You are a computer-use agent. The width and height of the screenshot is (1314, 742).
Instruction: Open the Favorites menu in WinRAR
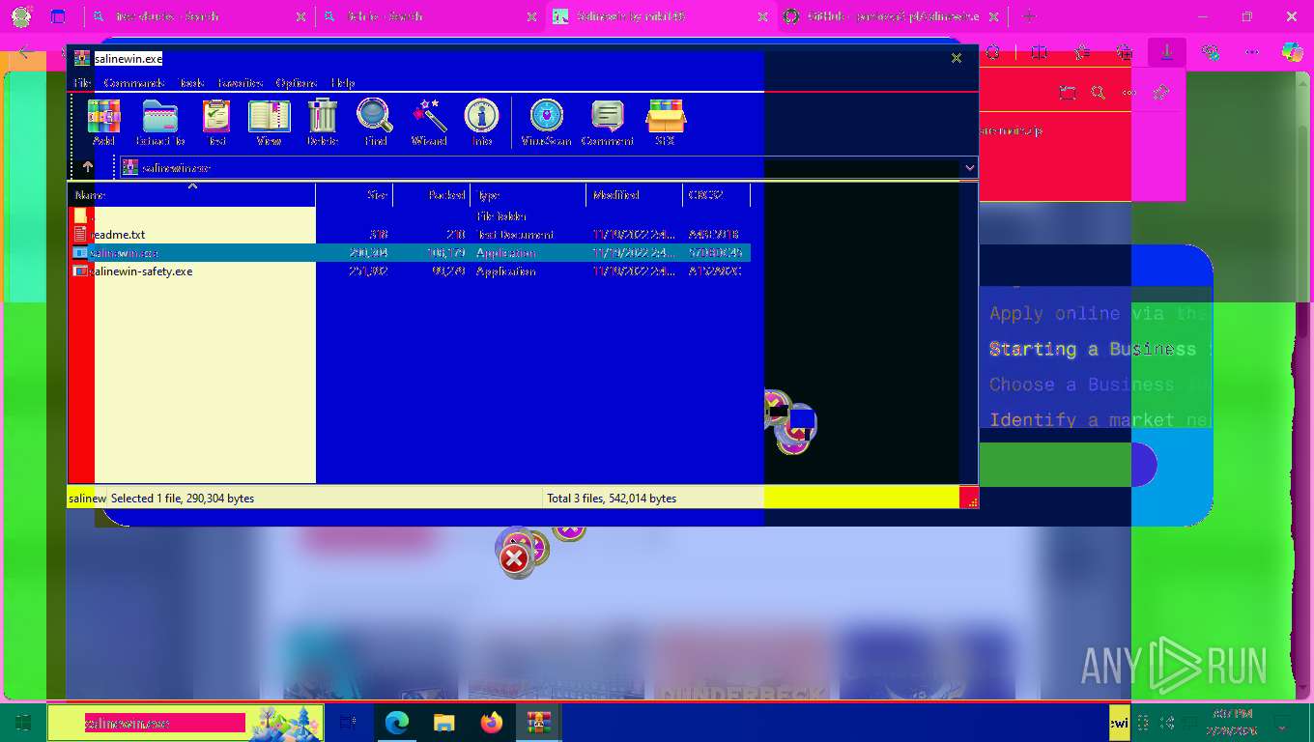tap(241, 83)
